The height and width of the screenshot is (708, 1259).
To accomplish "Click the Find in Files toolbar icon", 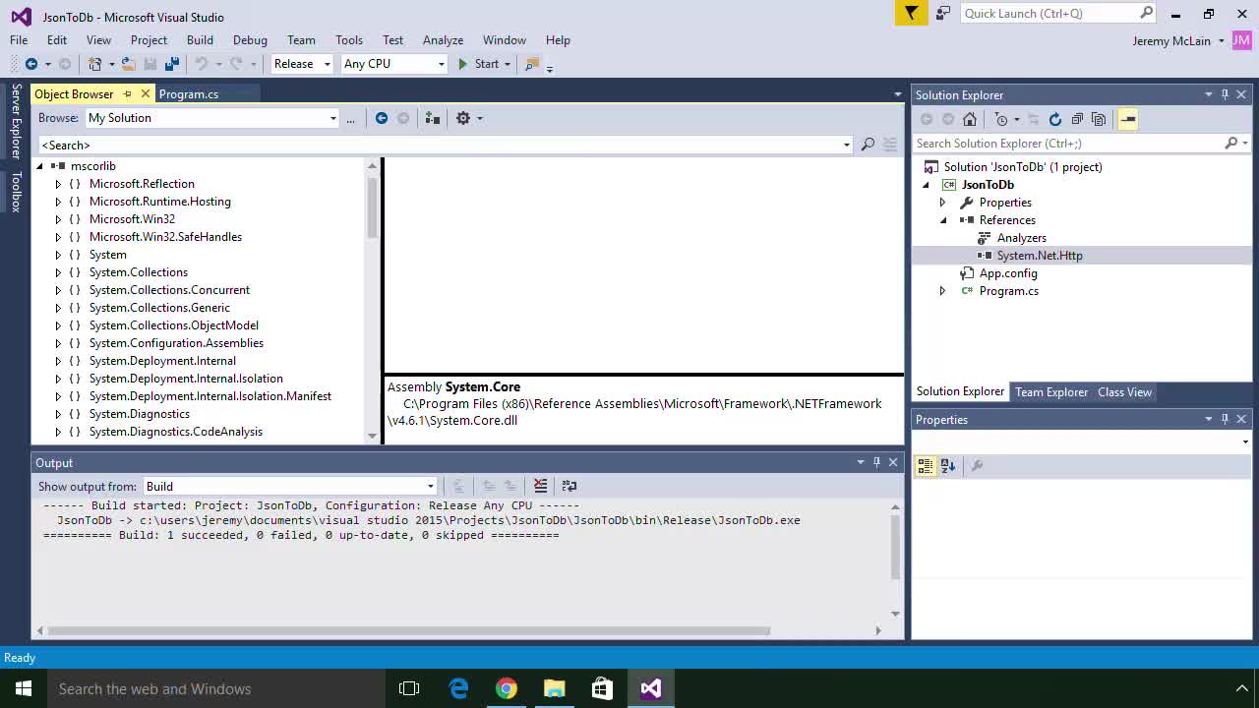I will click(x=532, y=64).
